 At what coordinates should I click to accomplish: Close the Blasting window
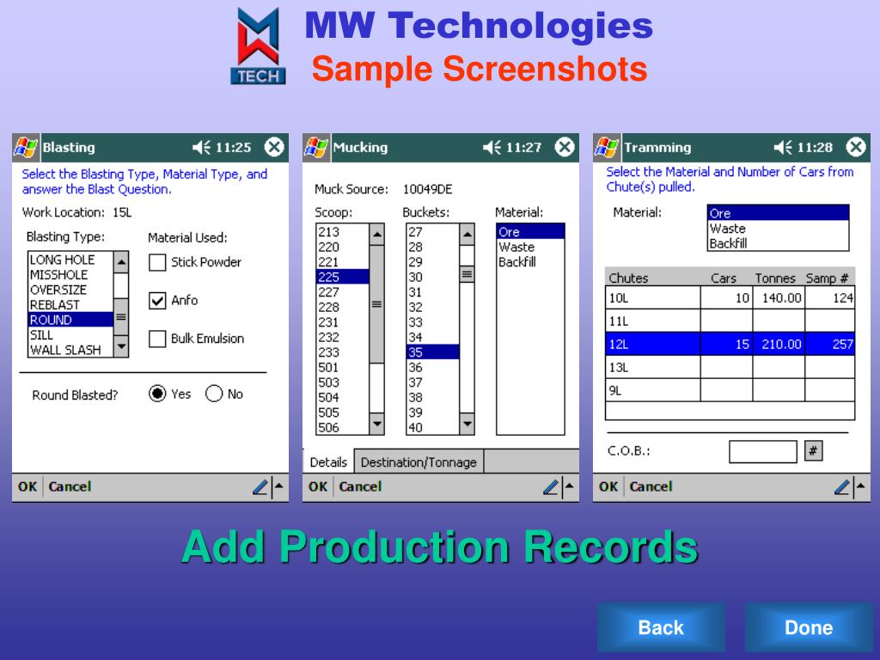point(274,148)
